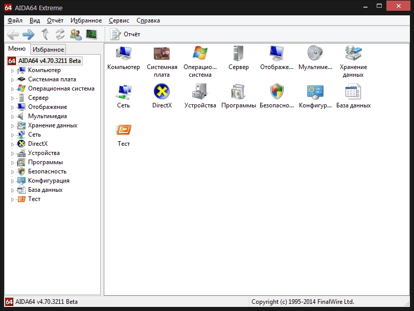
Task: Expand the Компьютер tree node arrow
Action: tap(12, 71)
